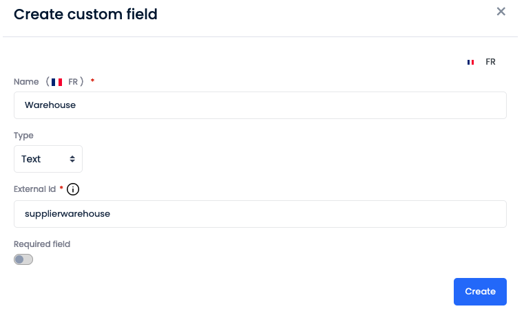
Task: Click the Type field label
Action: [23, 136]
